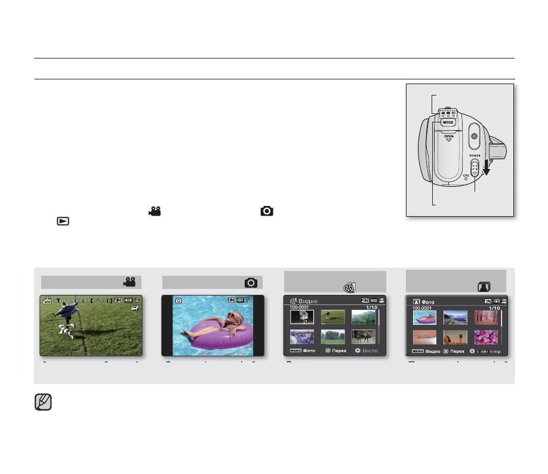
Task: Click the OPEN label on camcorder cover
Action: coord(449,136)
